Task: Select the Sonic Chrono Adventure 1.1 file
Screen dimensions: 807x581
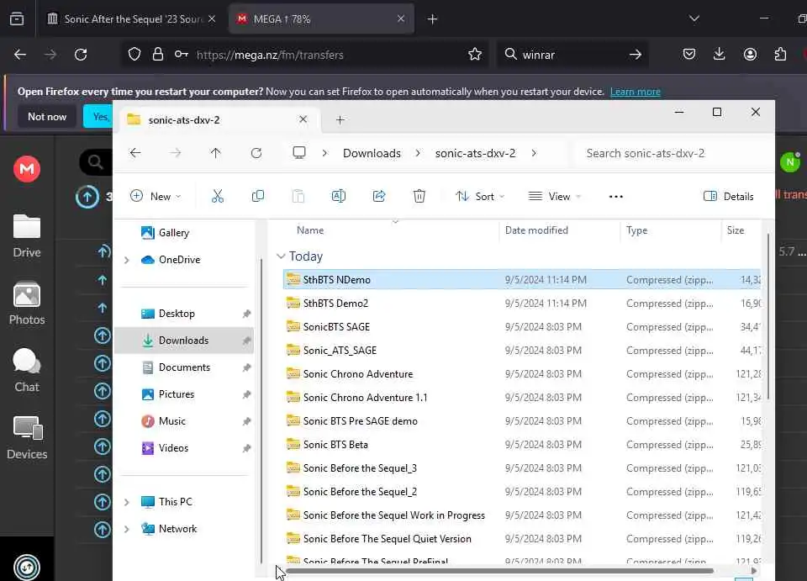Action: coord(521,397)
